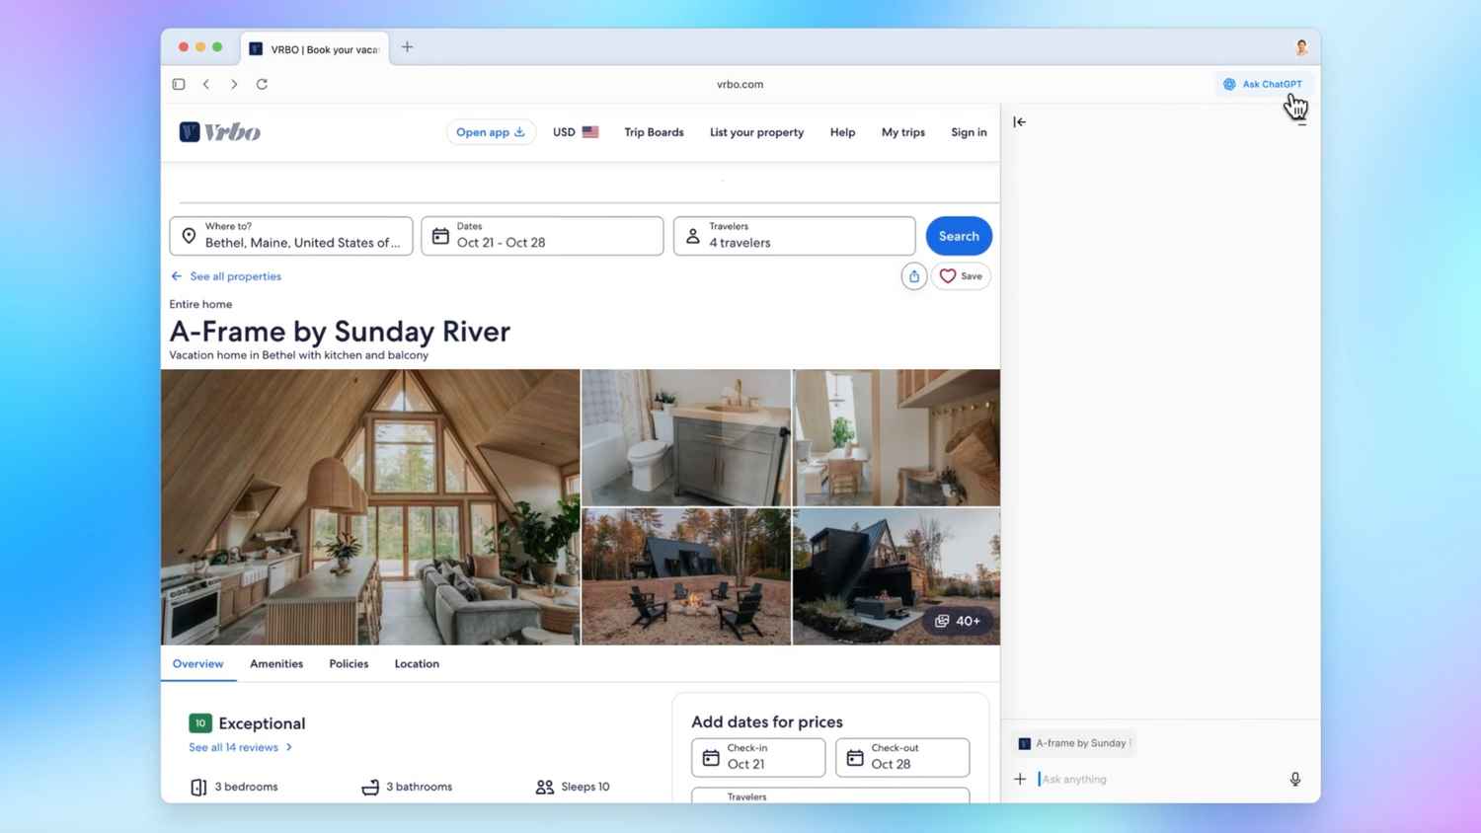Activate the microphone in the chat composer

pos(1294,779)
